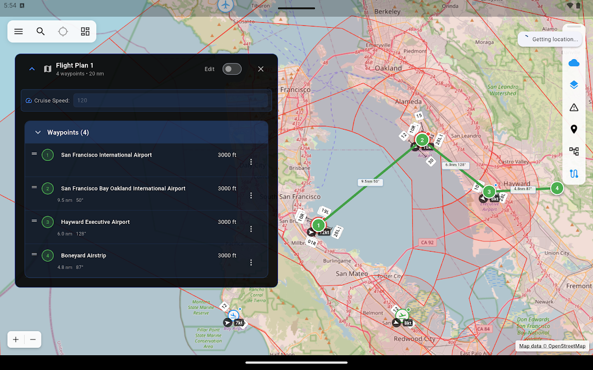Click the Flight Plan 1 title

pos(75,66)
